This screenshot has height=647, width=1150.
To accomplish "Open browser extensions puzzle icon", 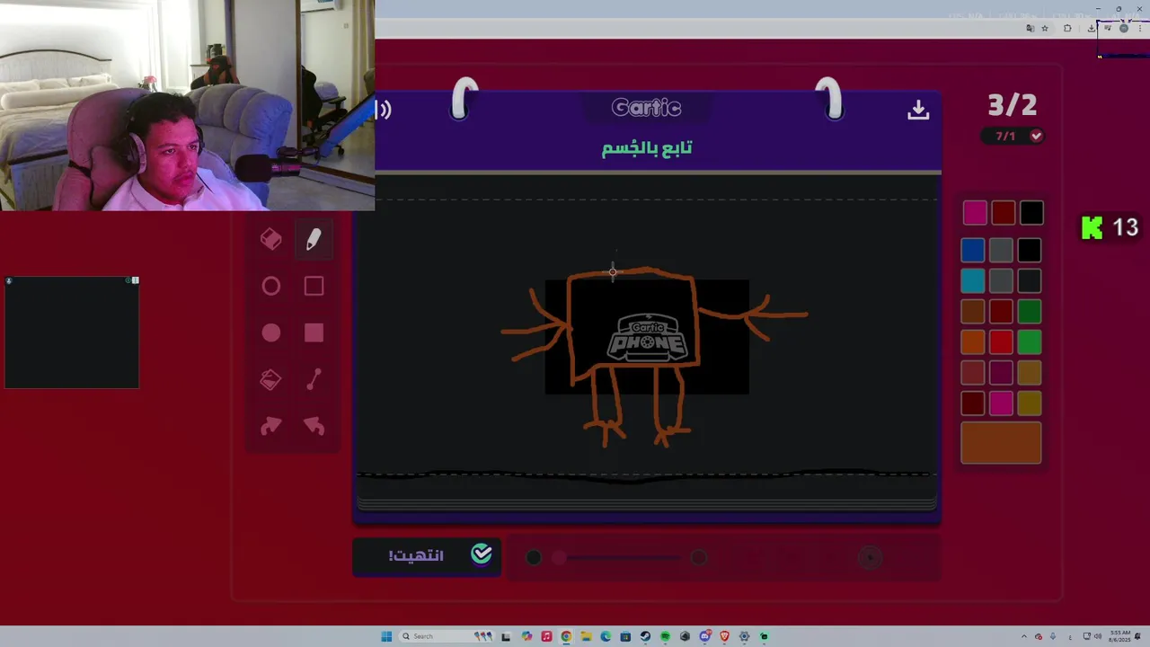I will click(x=1067, y=28).
